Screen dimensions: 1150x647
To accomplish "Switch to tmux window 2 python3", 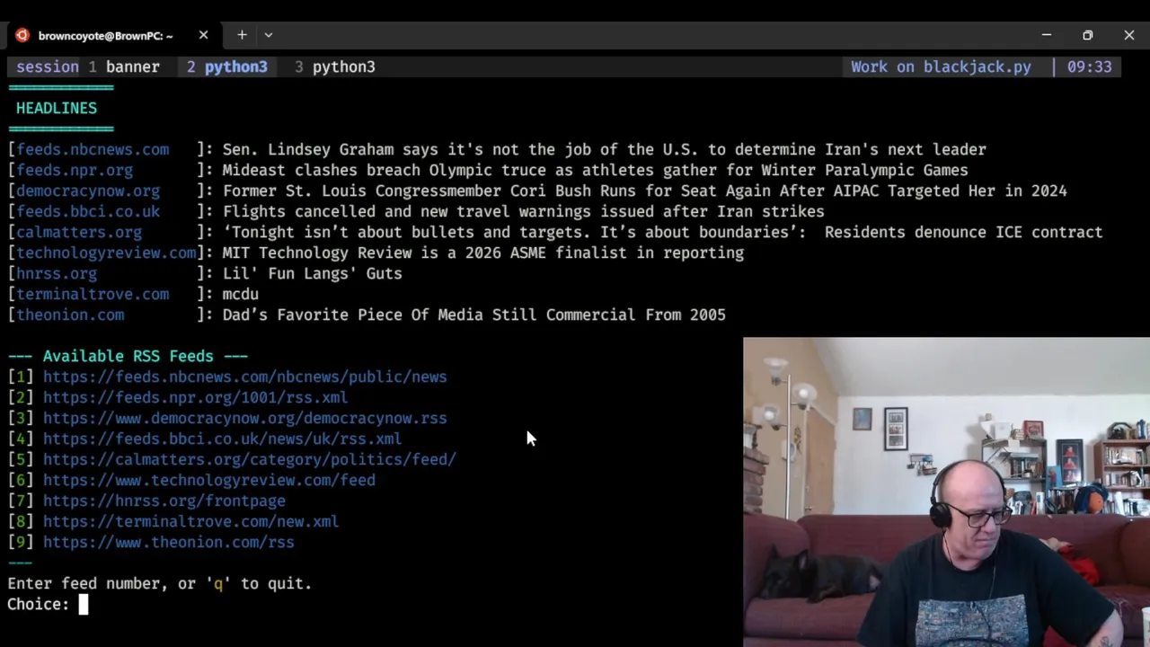I will (x=226, y=66).
